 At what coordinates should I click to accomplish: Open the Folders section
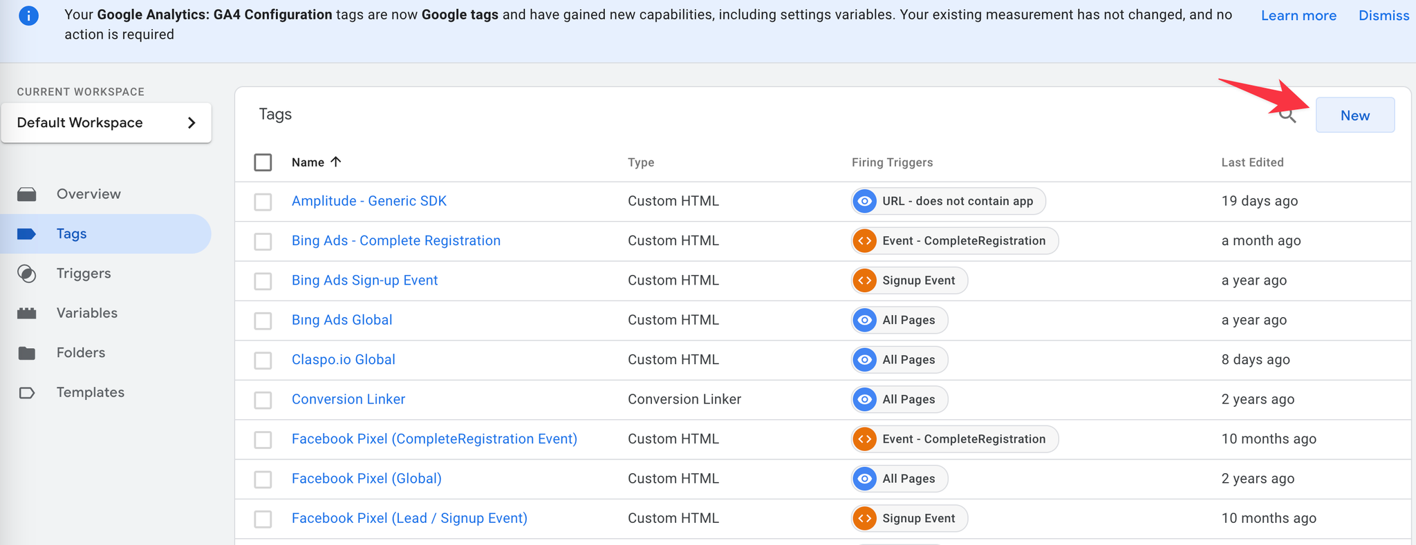(81, 353)
